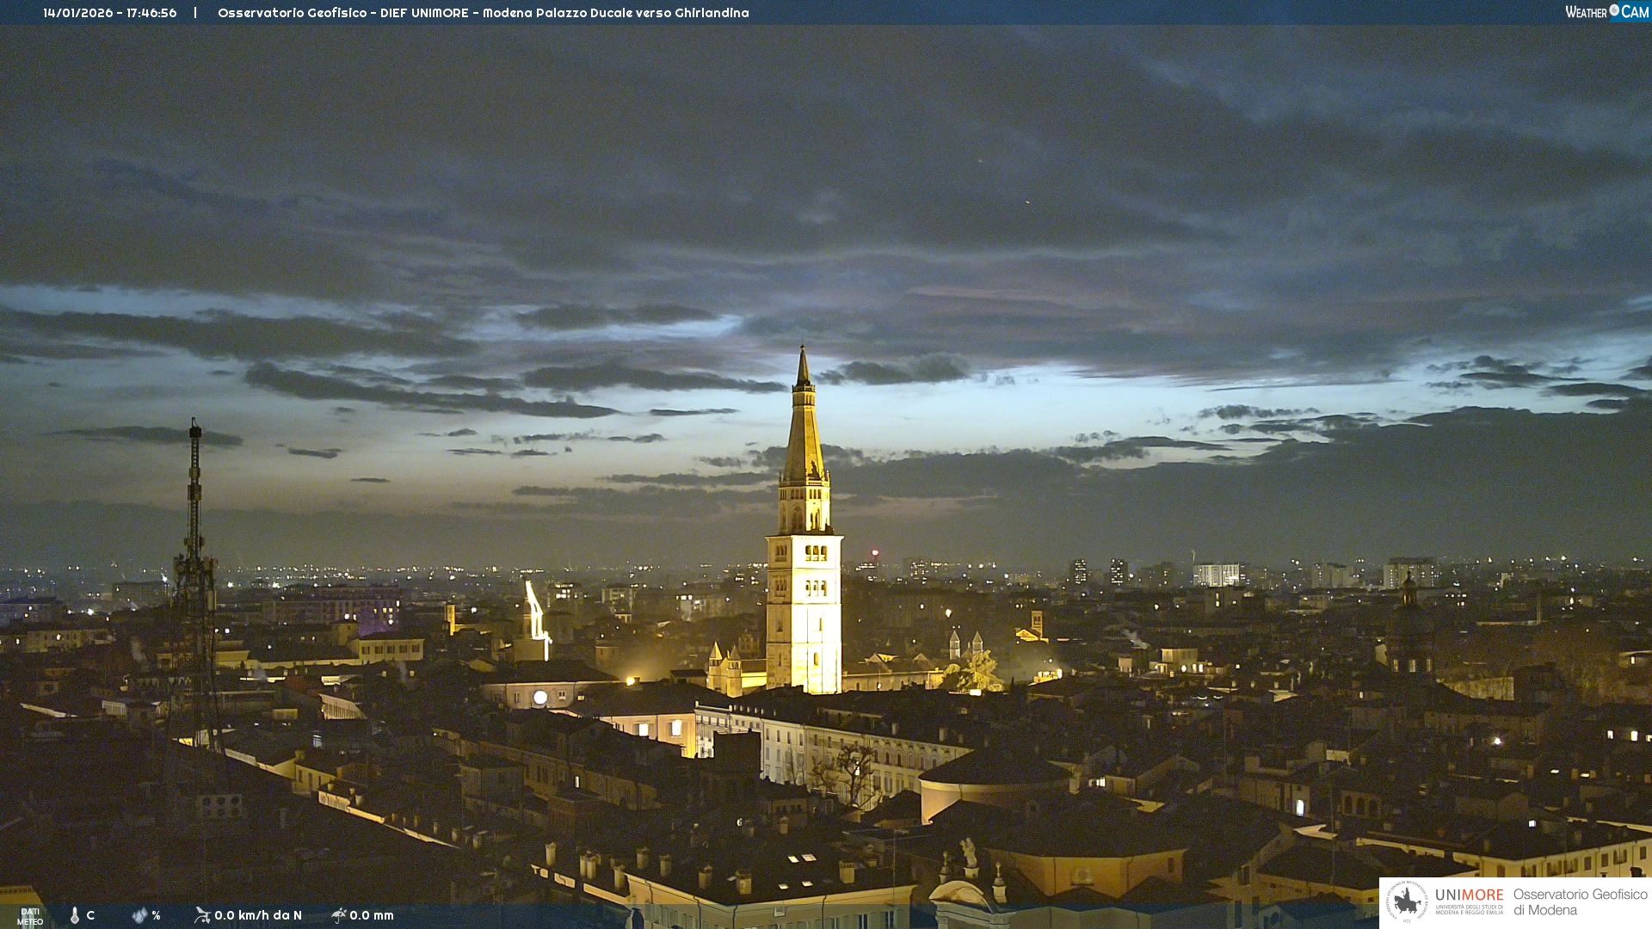
Task: Click the thermometer temperature icon
Action: pos(75,915)
